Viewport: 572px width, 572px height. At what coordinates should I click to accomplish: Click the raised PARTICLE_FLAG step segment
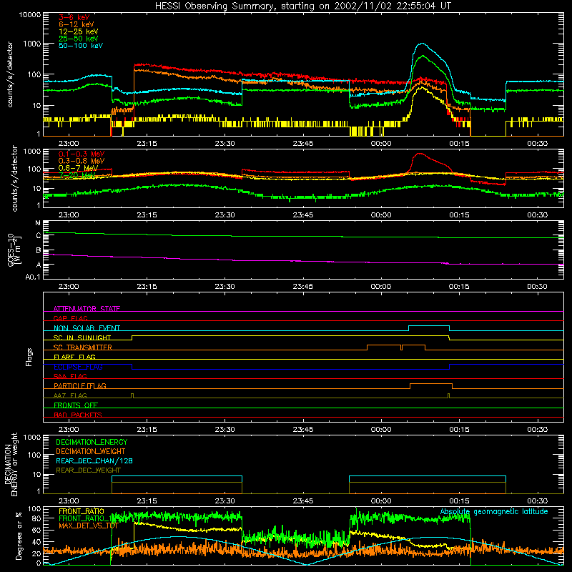(x=431, y=384)
